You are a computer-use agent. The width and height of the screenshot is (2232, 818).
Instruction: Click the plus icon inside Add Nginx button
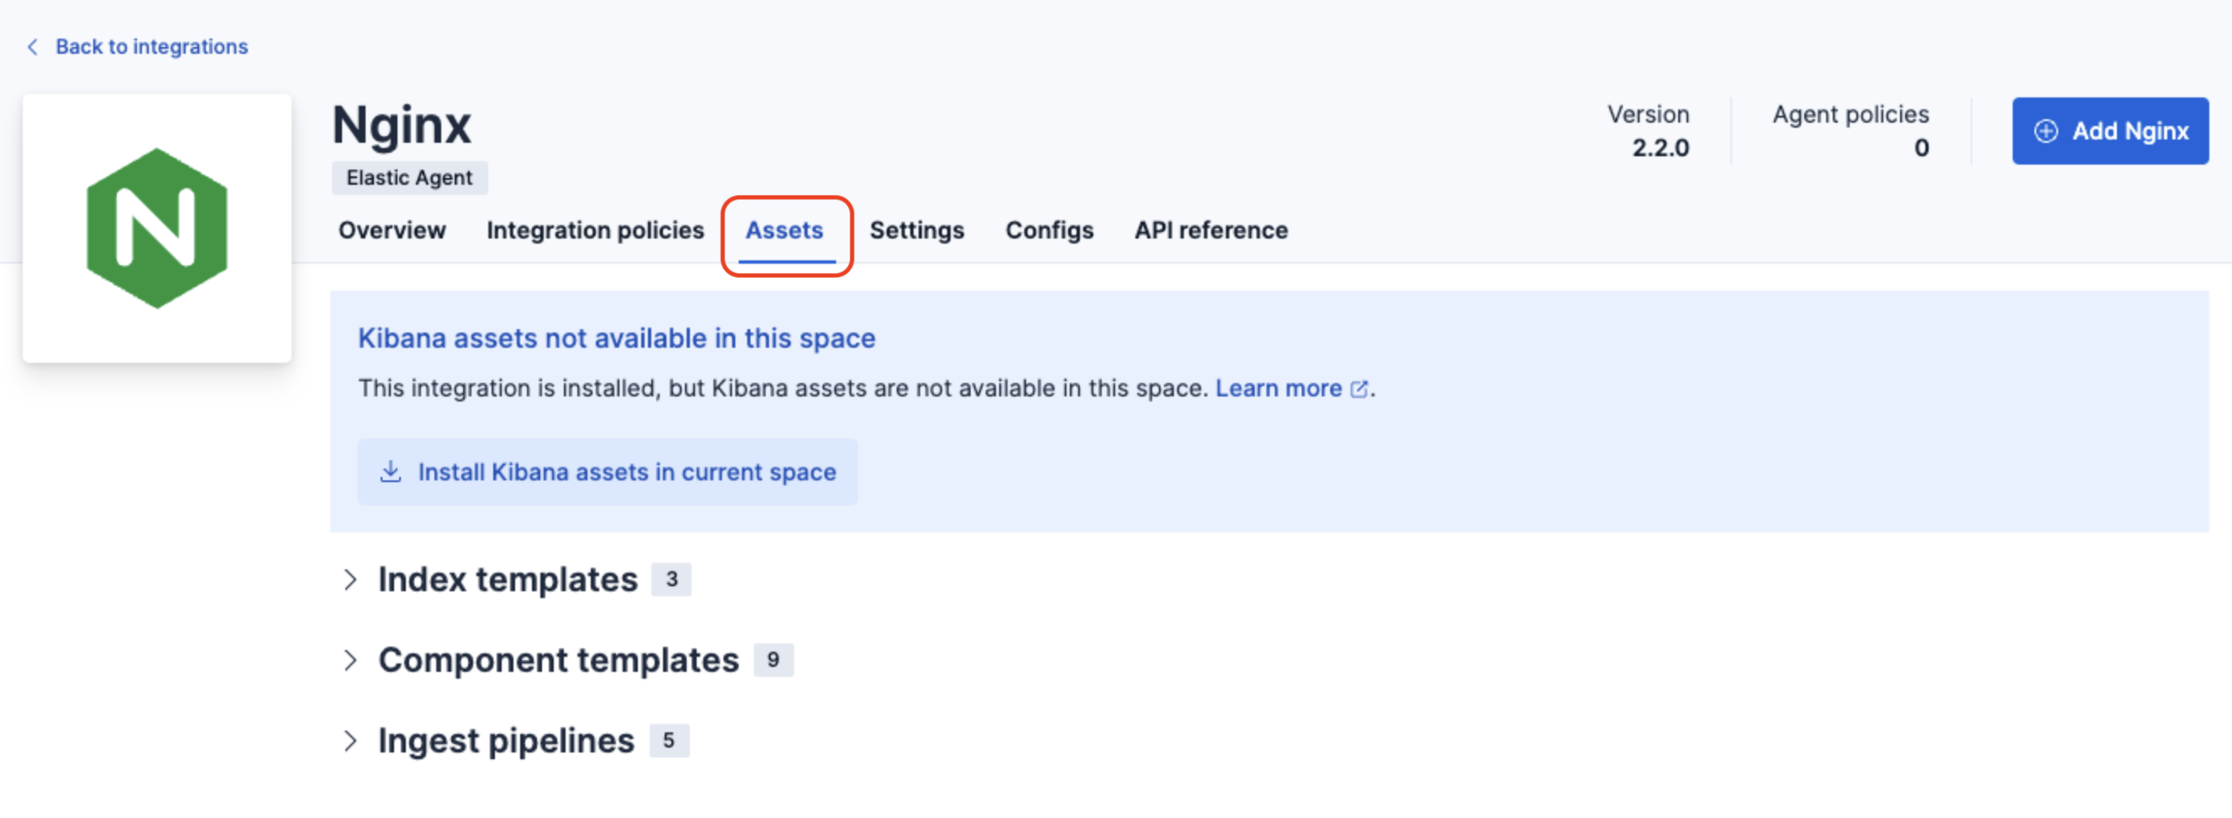coord(2046,131)
